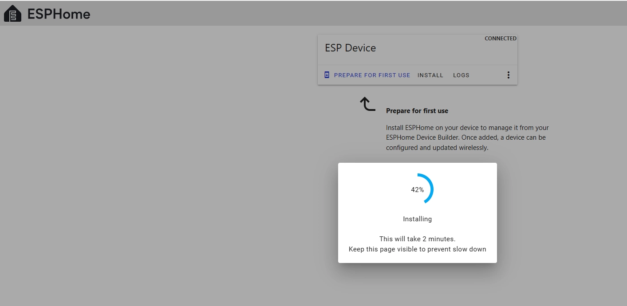Click the ESP Device card title

click(x=350, y=48)
